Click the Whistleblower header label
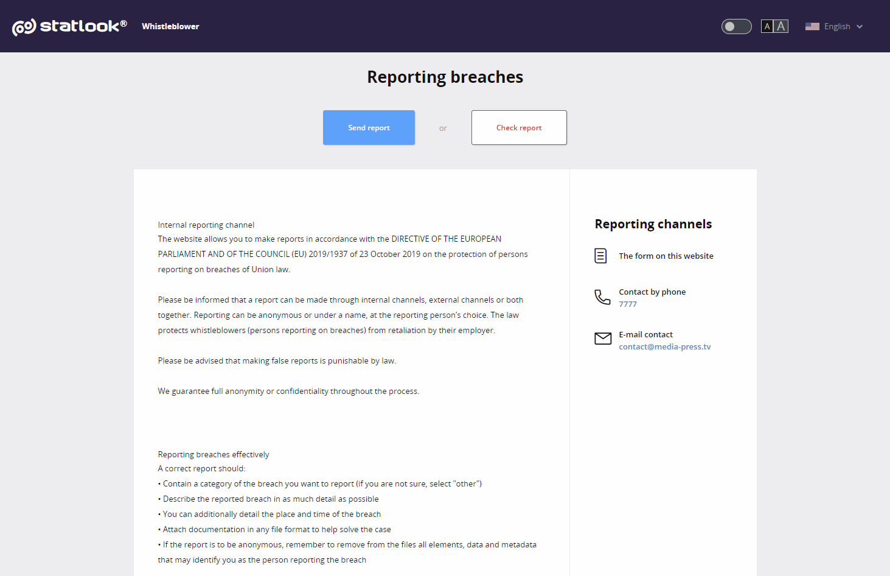This screenshot has width=890, height=576. coord(170,26)
